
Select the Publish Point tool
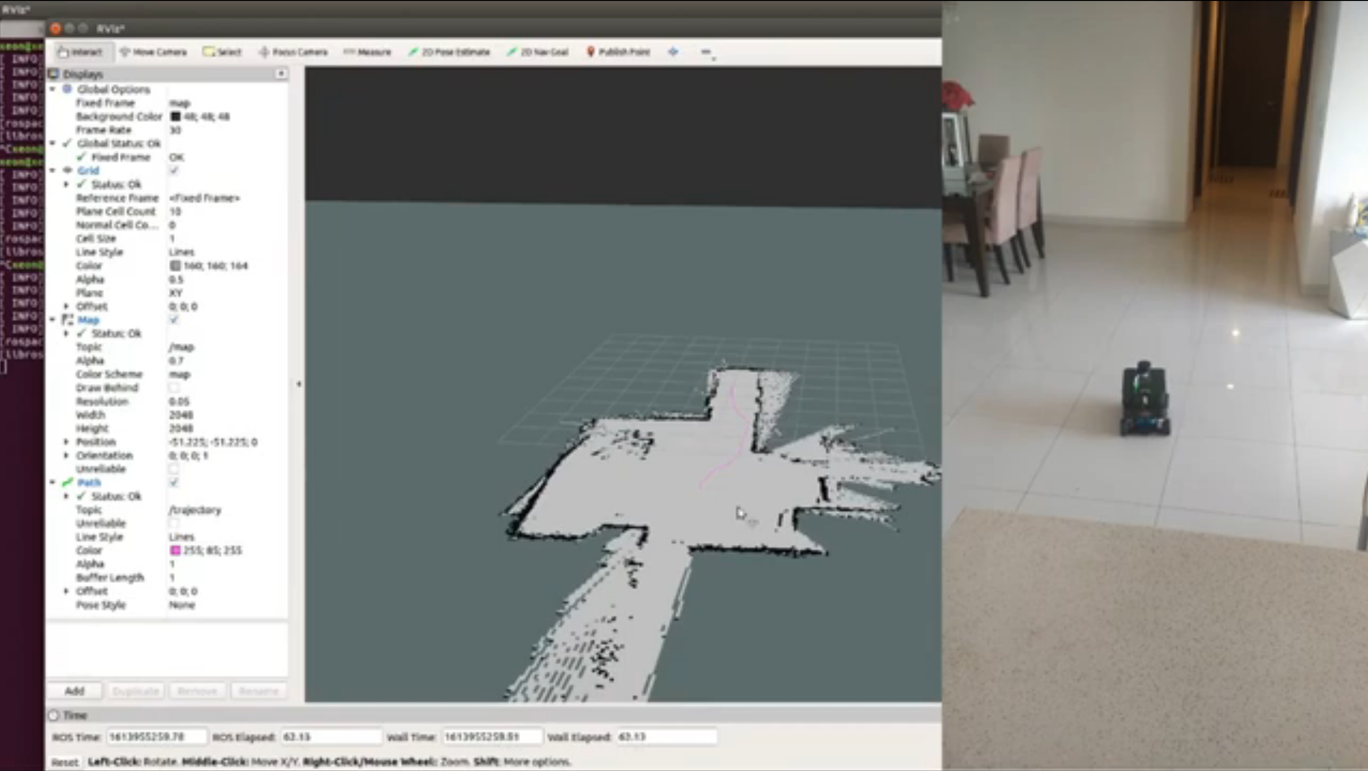[618, 52]
